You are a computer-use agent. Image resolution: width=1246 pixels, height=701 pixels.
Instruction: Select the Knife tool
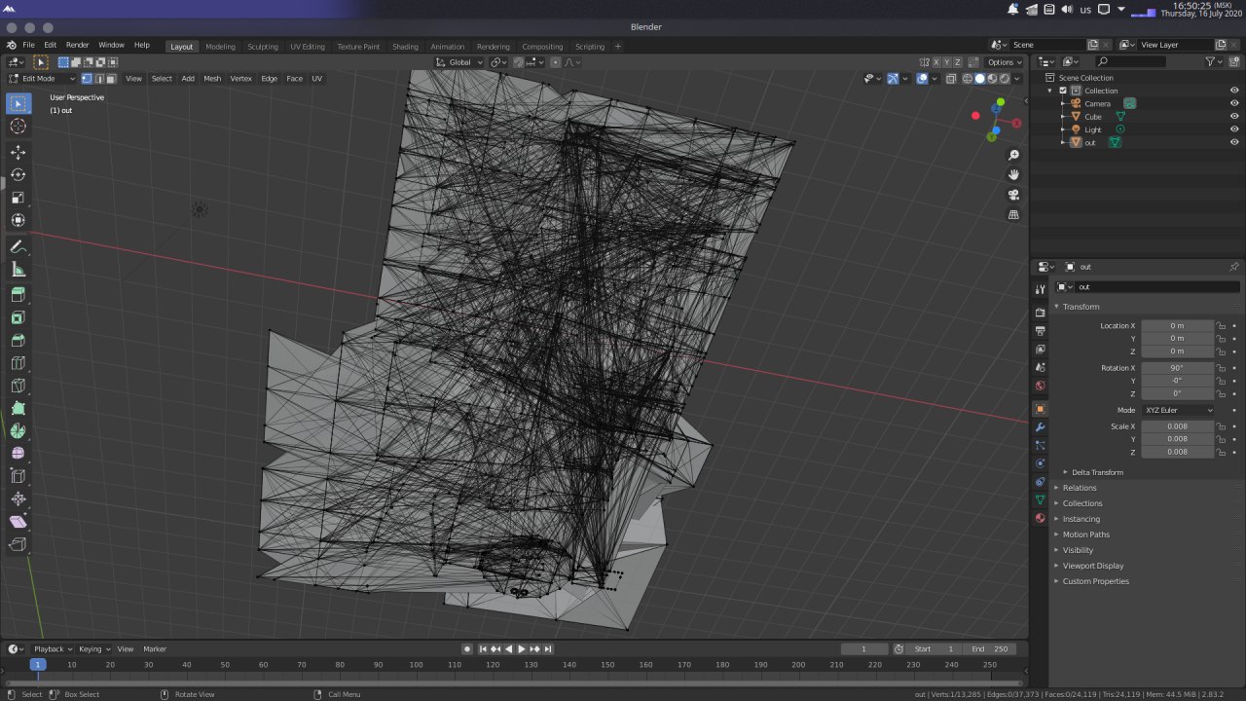click(18, 386)
